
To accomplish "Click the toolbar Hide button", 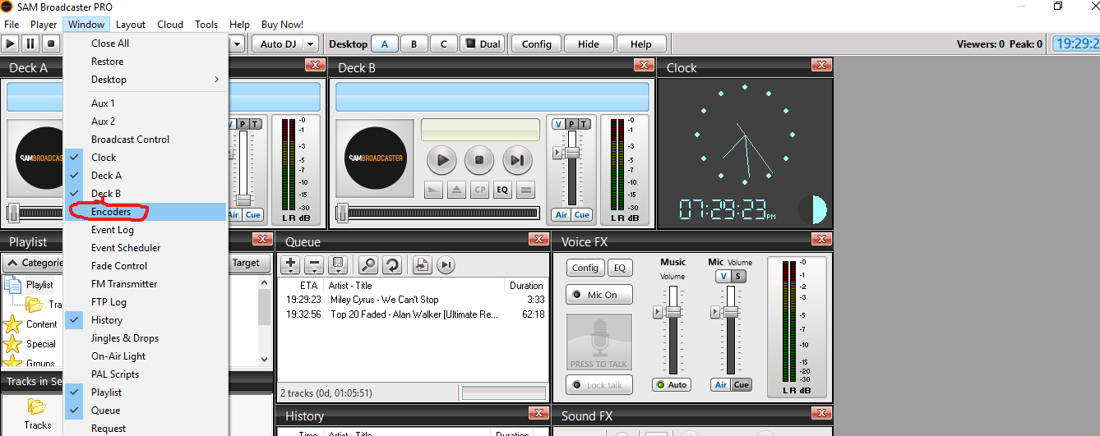I will click(589, 44).
